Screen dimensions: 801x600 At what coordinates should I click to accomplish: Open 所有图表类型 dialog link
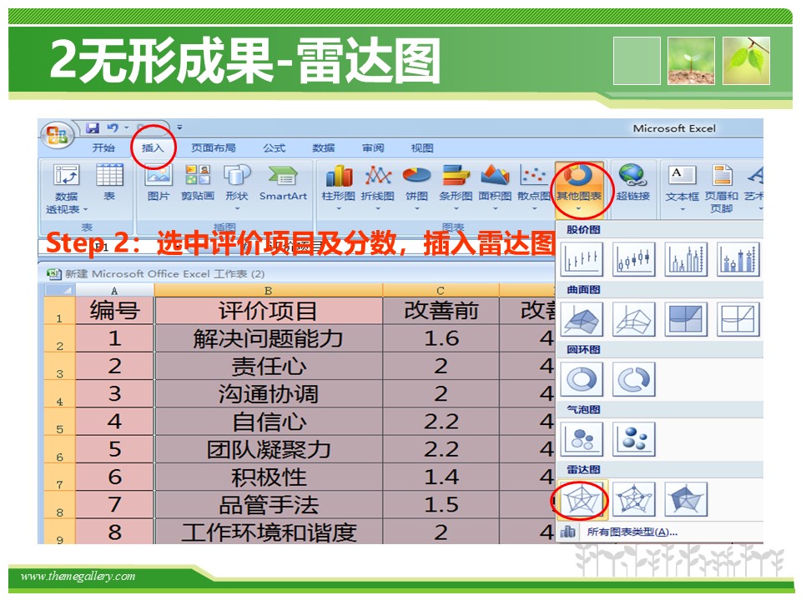pos(631,532)
